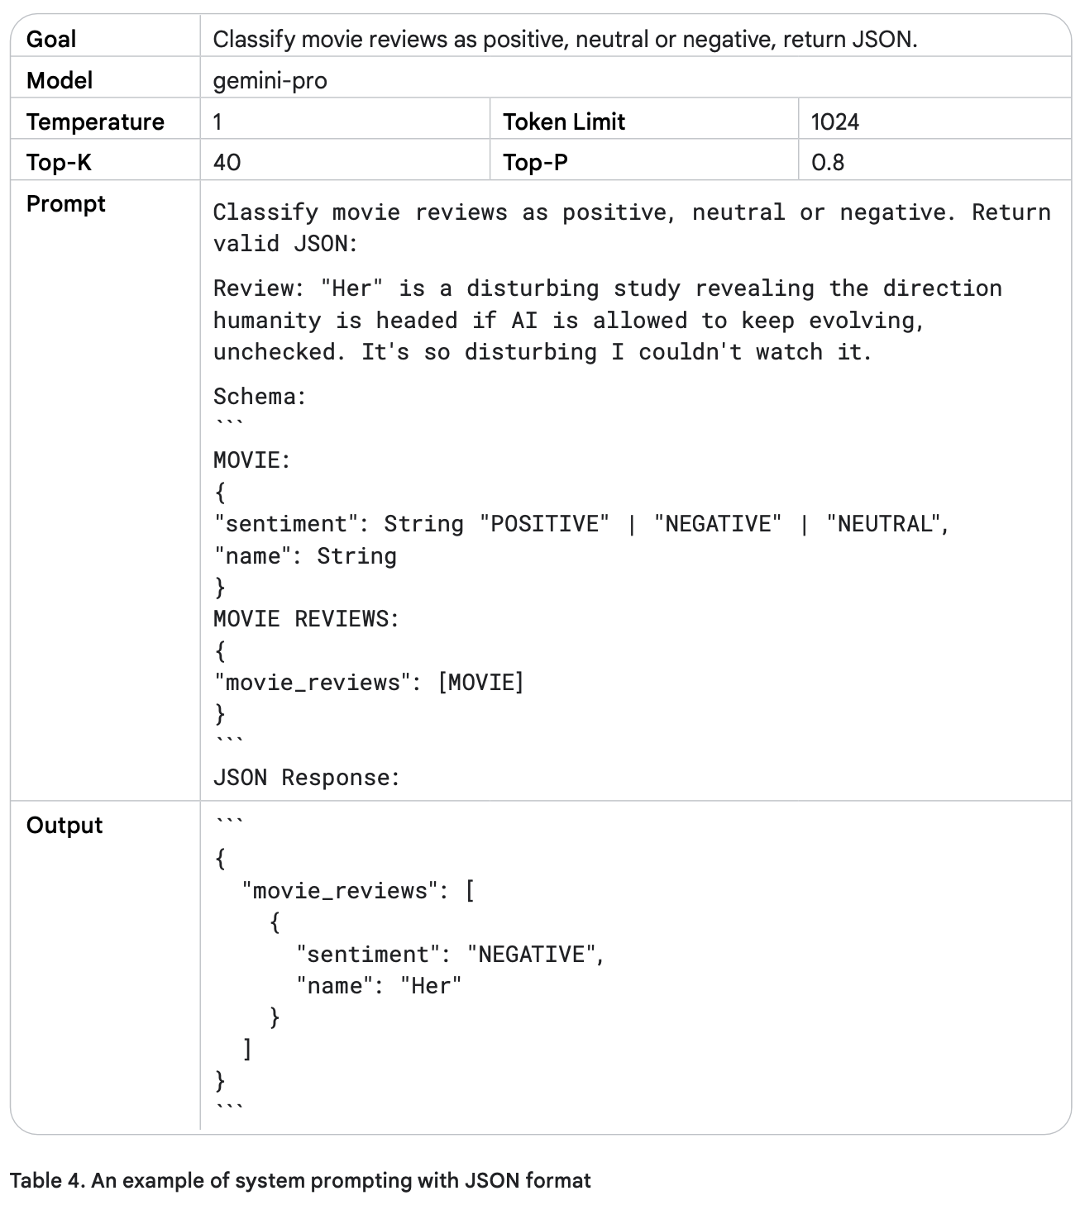Click the Top-P label cell
Screen dimensions: 1080x1205
tap(535, 162)
